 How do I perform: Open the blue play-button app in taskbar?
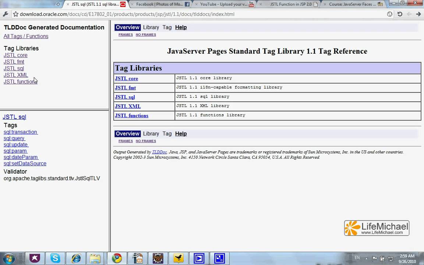pyautogui.click(x=199, y=258)
